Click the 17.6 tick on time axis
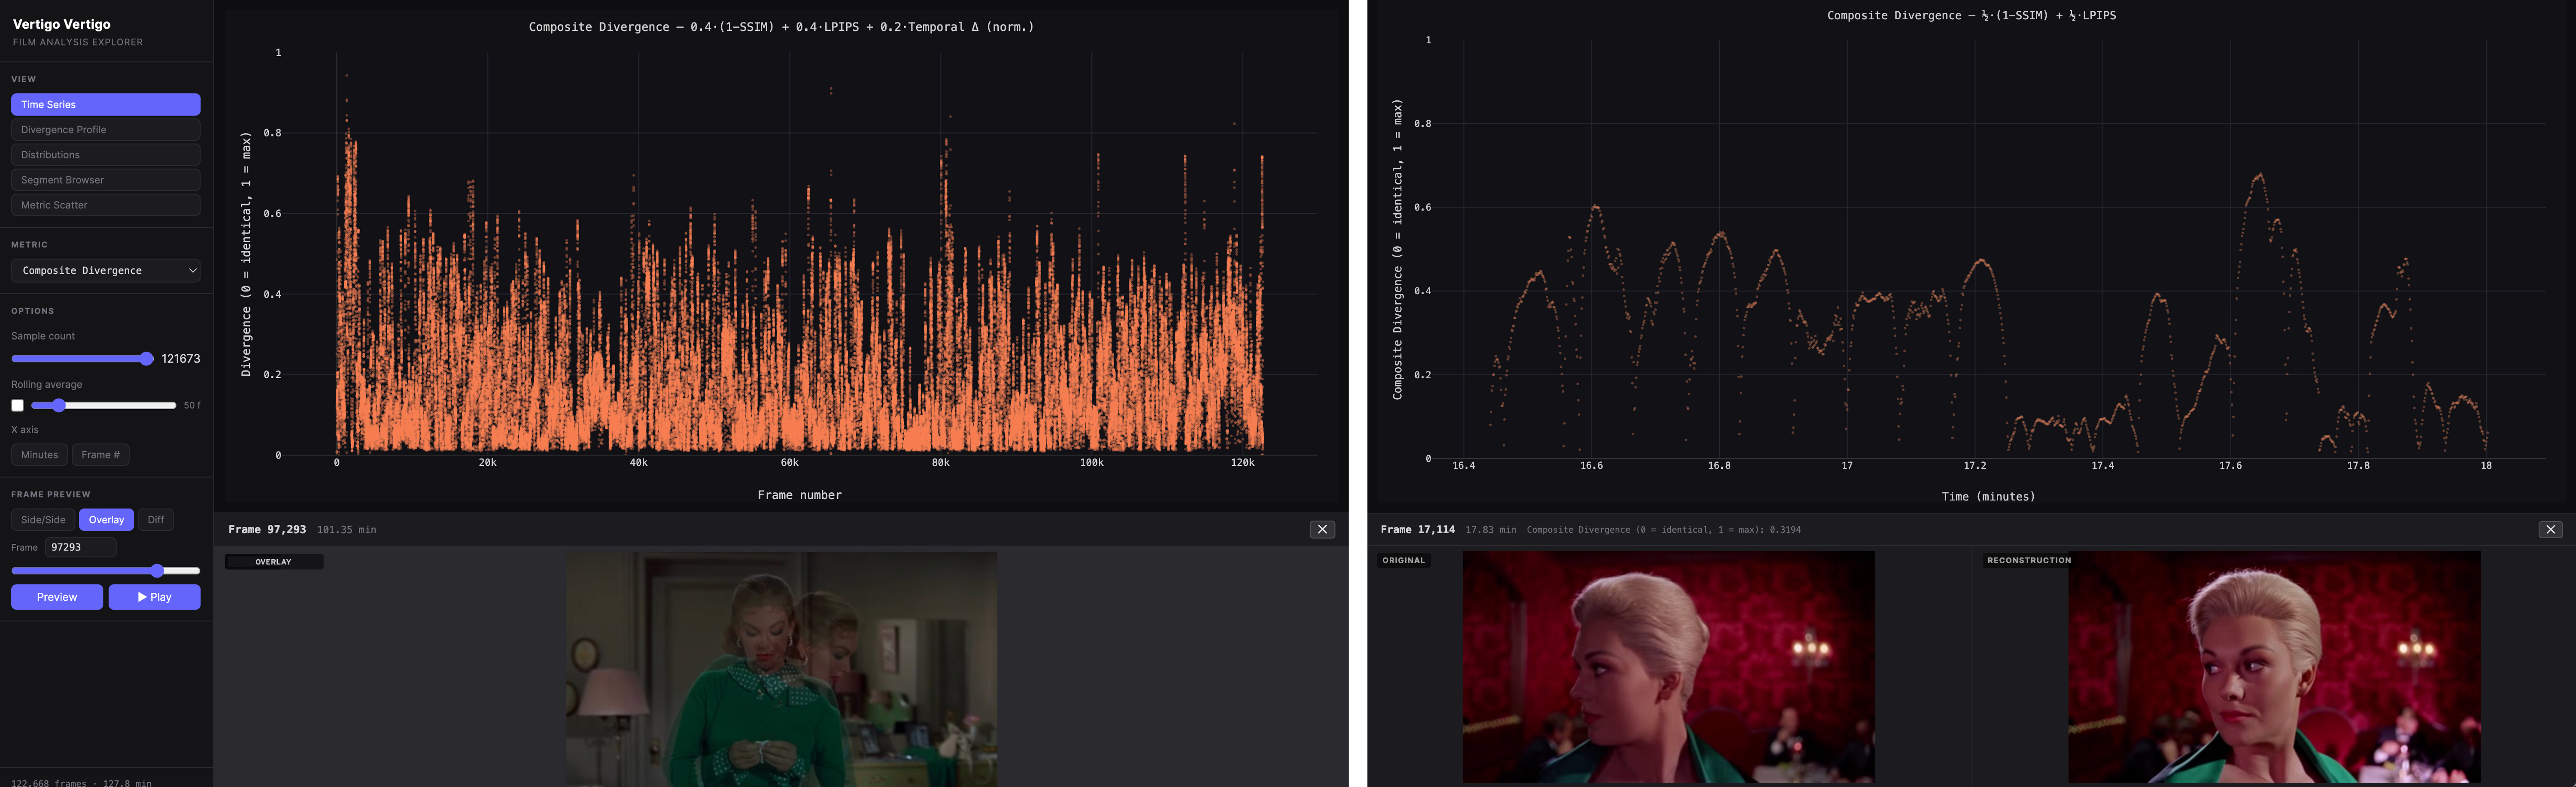The height and width of the screenshot is (787, 2576). pos(2230,465)
